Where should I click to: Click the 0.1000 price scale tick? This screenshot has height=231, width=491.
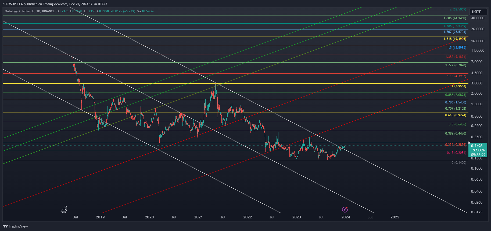(477, 168)
